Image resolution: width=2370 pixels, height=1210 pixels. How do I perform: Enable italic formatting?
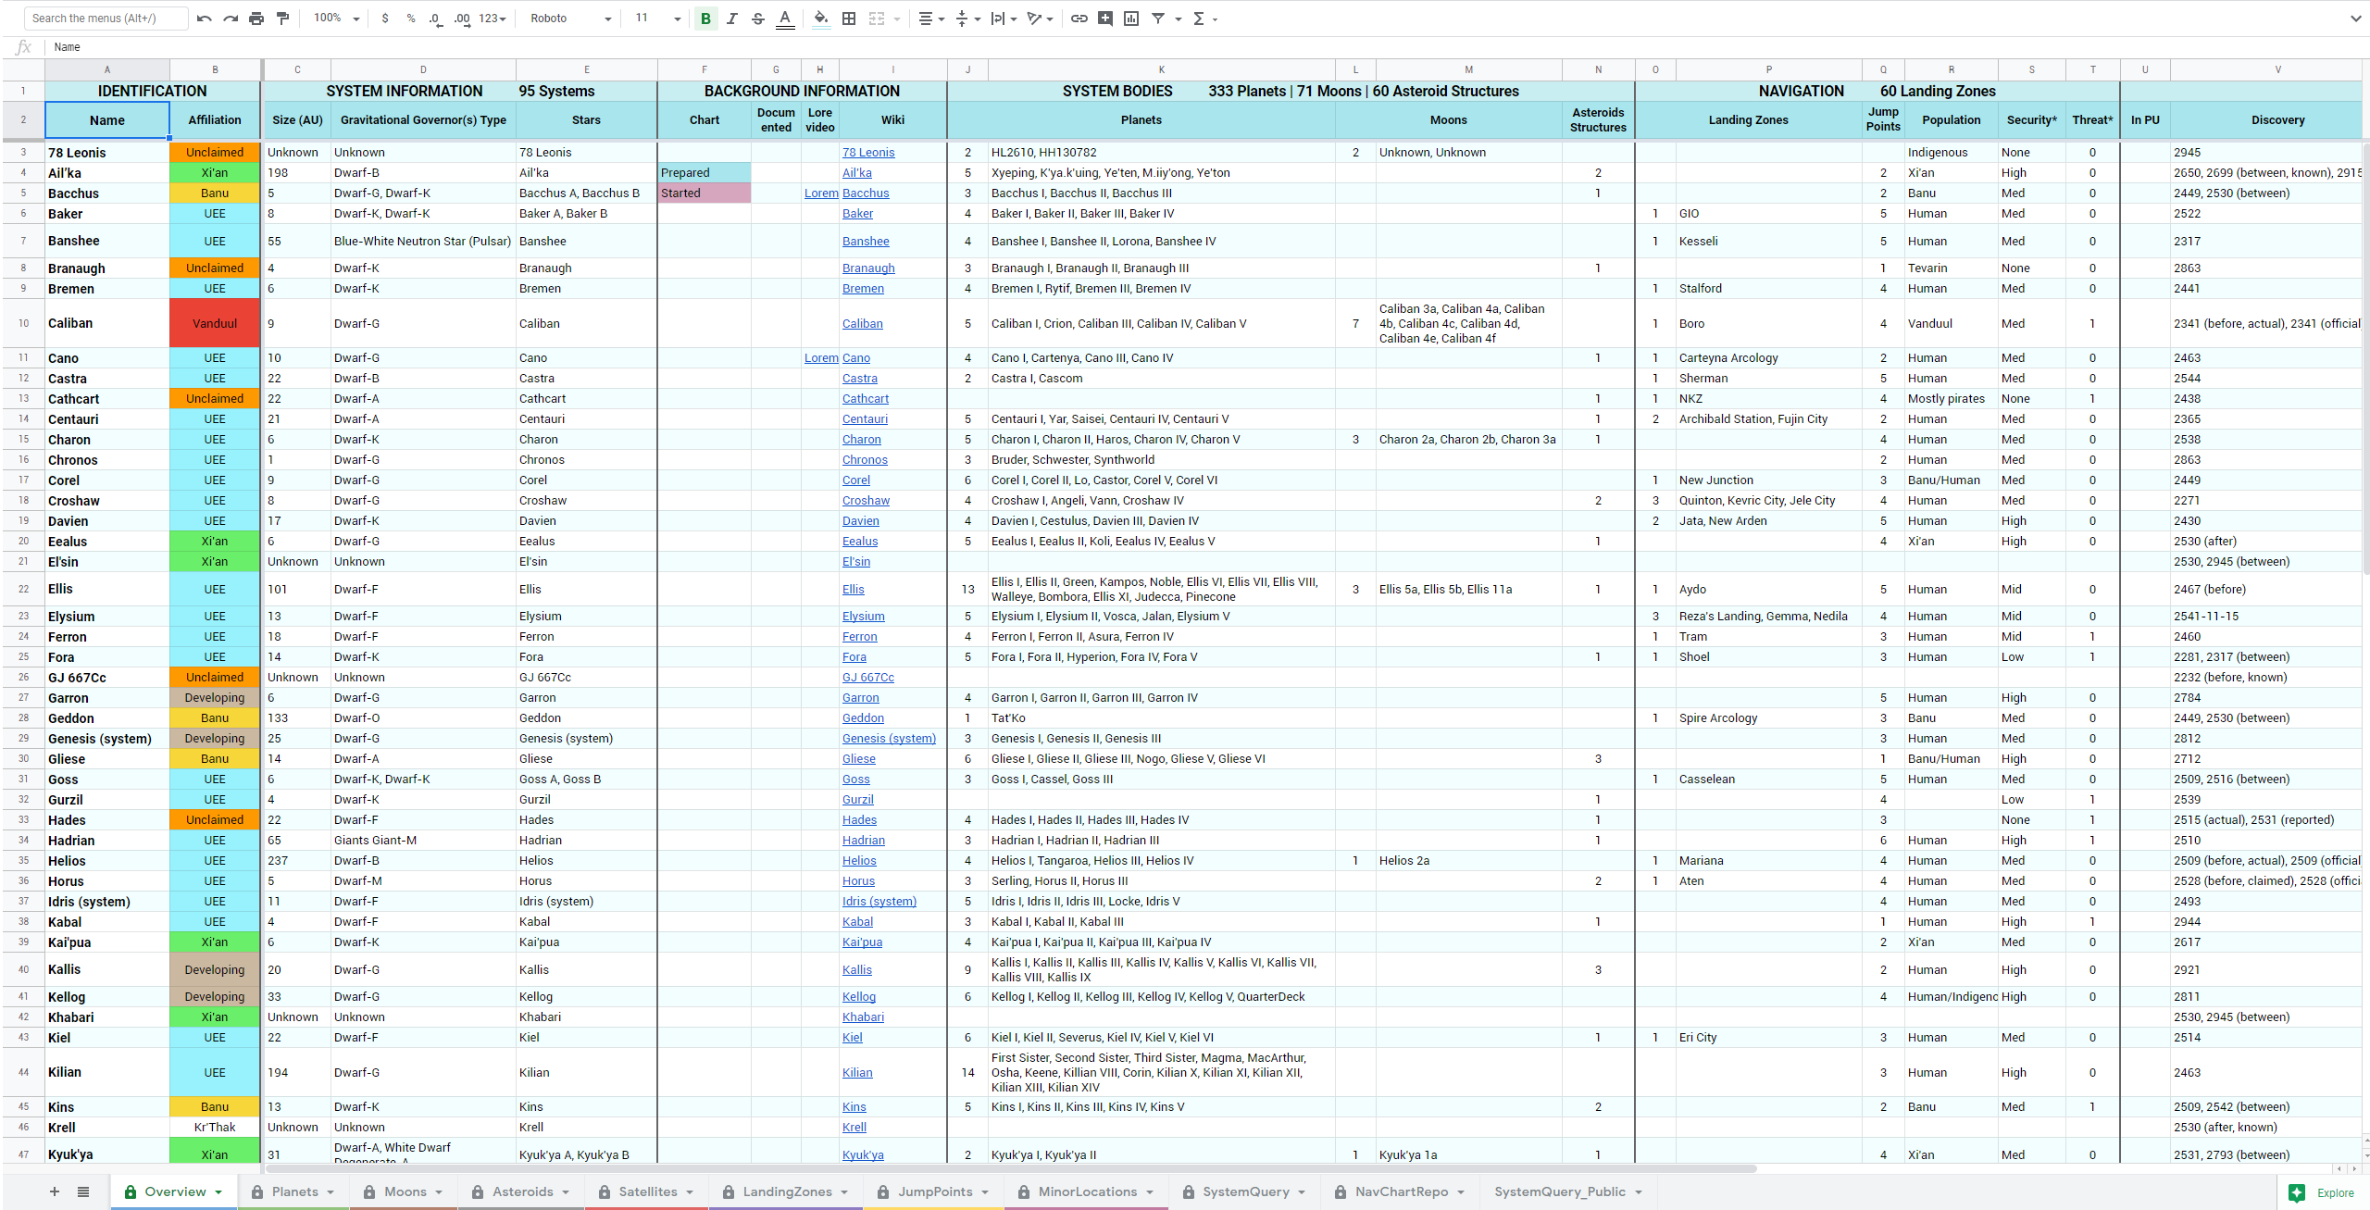[x=731, y=18]
